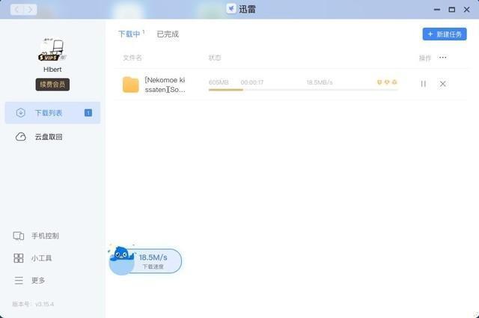Screen dimensions: 479x318
Task: Click the 续费会员 renew membership button
Action: tap(52, 85)
